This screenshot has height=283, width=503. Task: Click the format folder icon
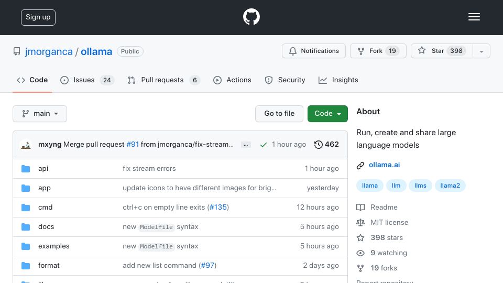(x=26, y=266)
